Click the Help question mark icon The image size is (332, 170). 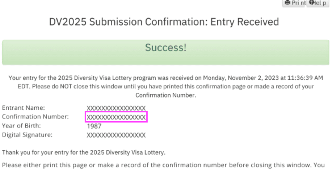312,3
